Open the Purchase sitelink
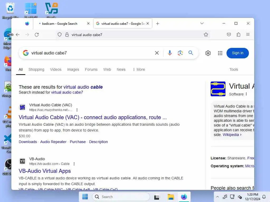The height and width of the screenshot is (202, 270). click(x=78, y=142)
